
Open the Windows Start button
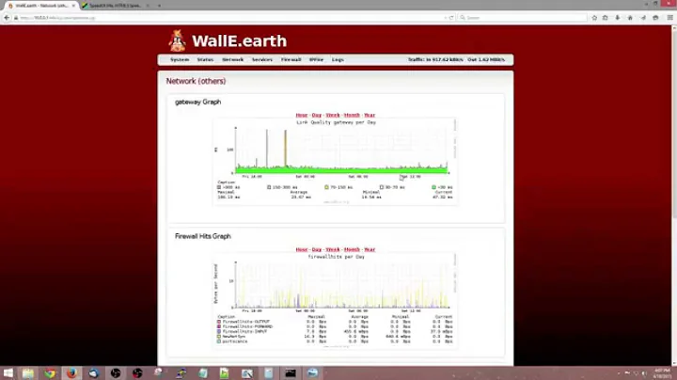click(x=8, y=373)
